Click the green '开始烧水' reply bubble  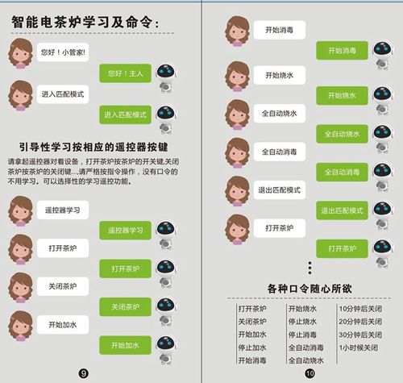pyautogui.click(x=343, y=95)
